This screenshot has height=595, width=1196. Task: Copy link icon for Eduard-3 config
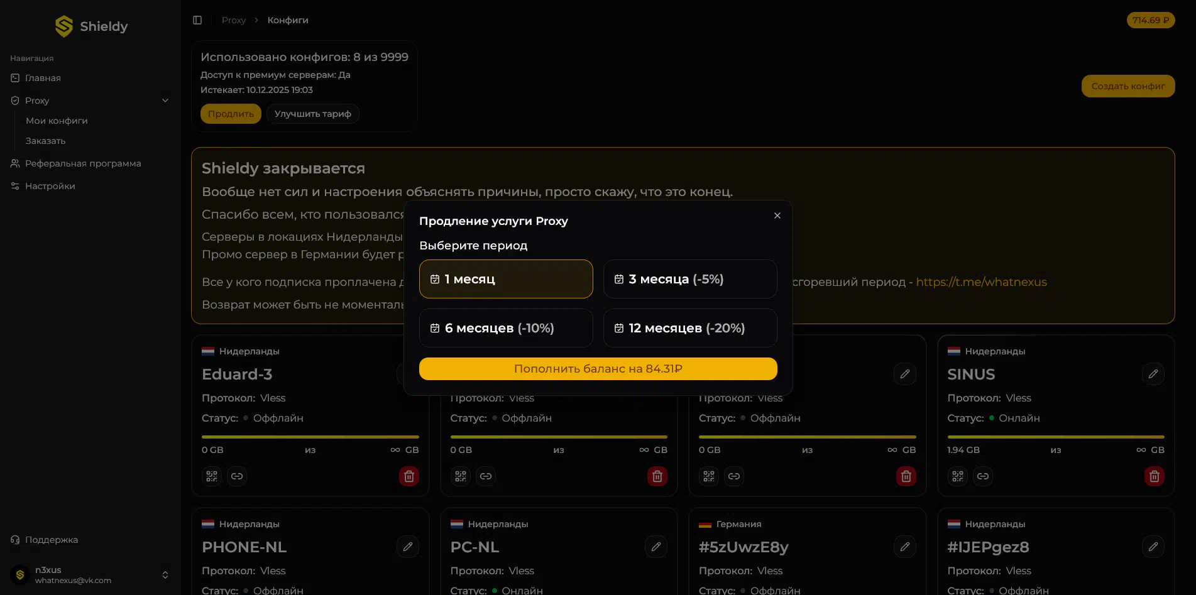237,476
